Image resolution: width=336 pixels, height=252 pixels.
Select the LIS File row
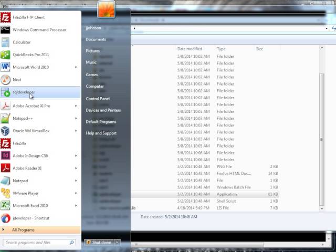[205, 208]
